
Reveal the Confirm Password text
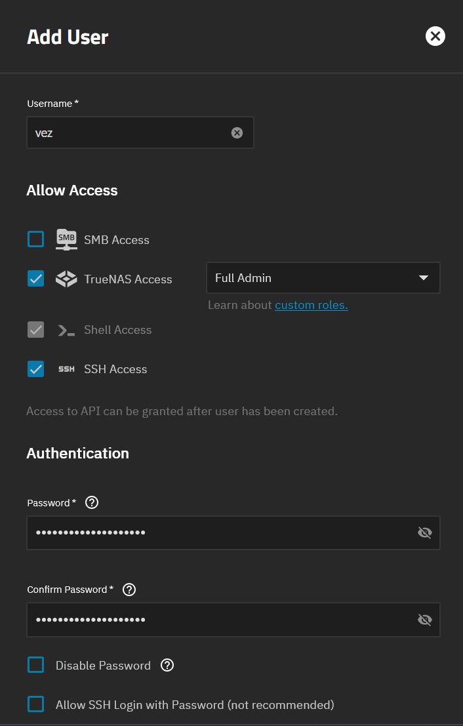[x=425, y=620]
